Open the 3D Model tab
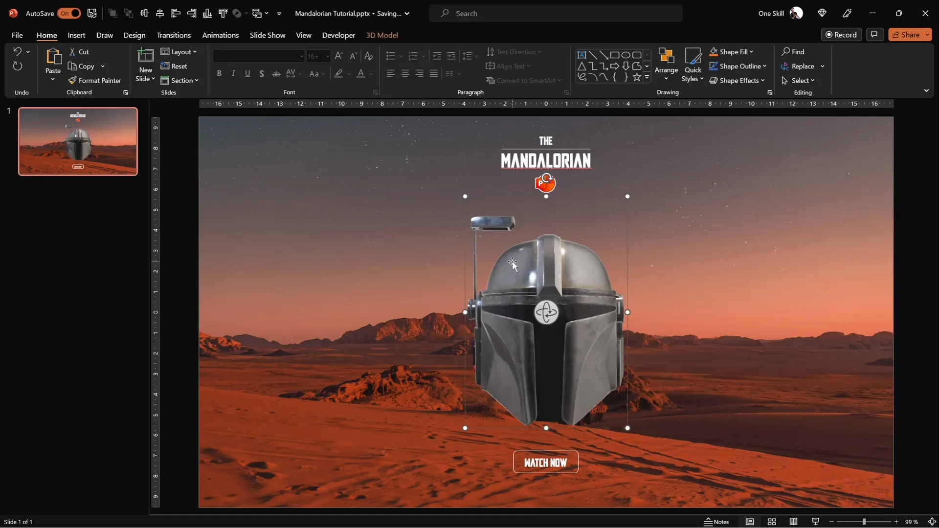Viewport: 939px width, 528px height. 382,35
